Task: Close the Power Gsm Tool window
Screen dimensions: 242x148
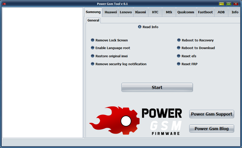Action: pyautogui.click(x=236, y=4)
